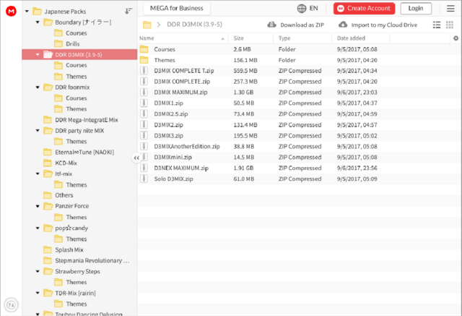Open the language globe icon
The image size is (462, 316).
pos(302,8)
